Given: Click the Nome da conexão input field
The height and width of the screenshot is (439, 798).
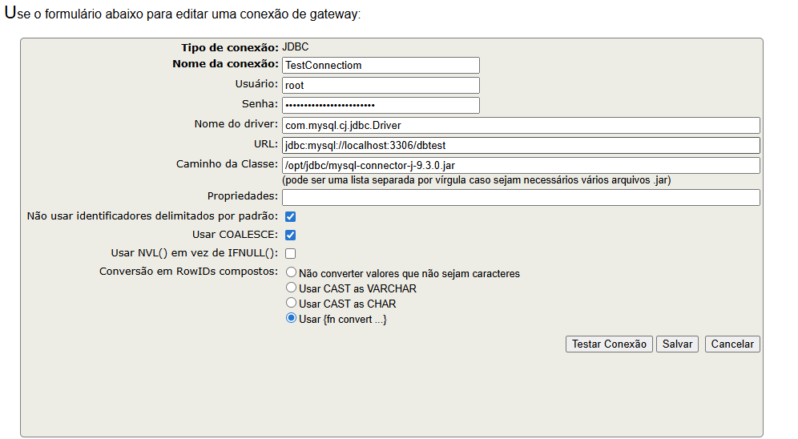Looking at the screenshot, I should tap(381, 66).
